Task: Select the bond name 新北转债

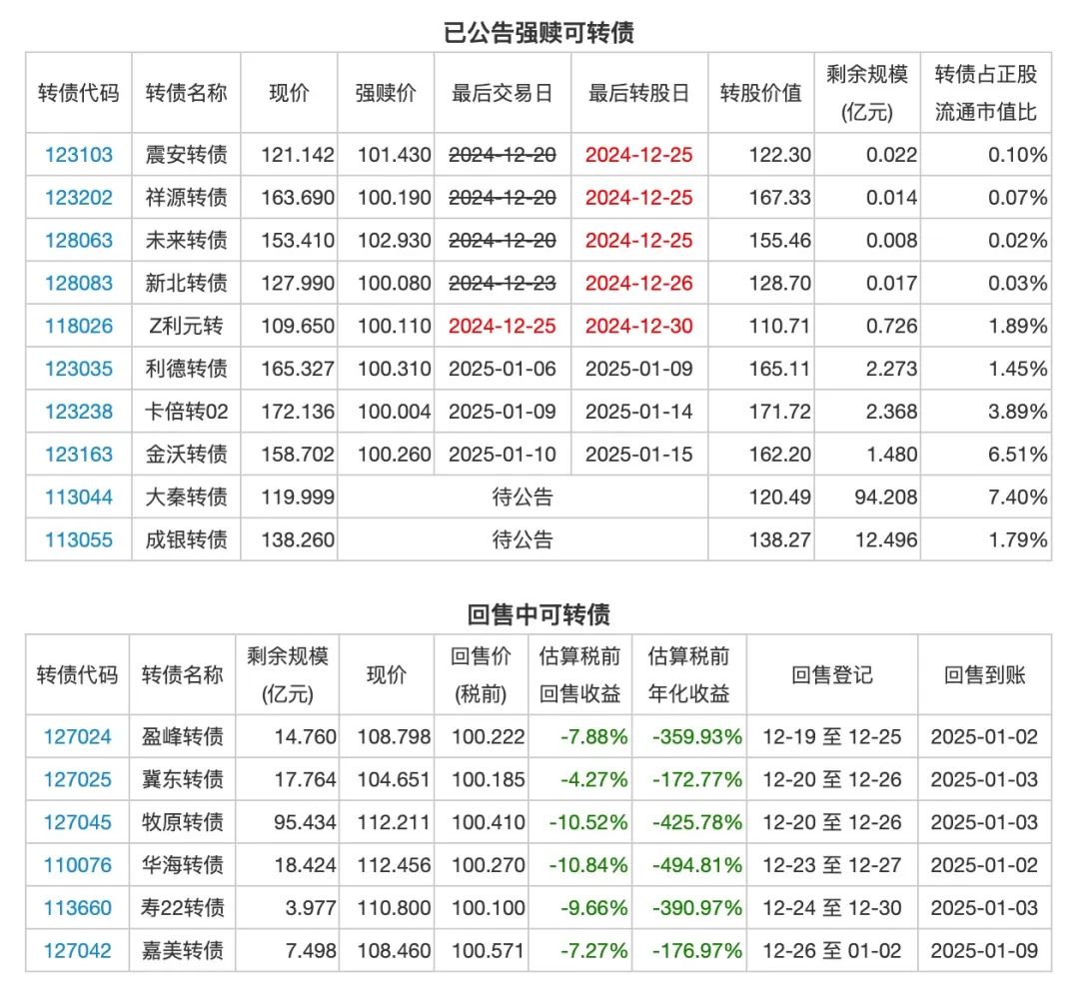Action: pyautogui.click(x=186, y=283)
